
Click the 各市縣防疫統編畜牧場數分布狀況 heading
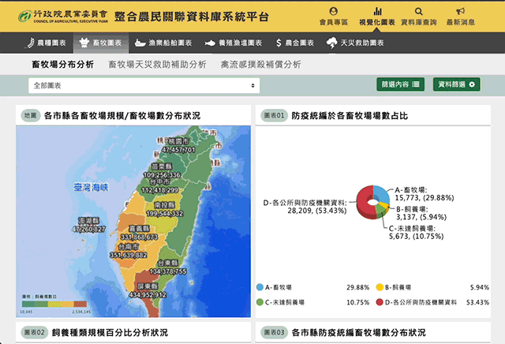pos(359,332)
